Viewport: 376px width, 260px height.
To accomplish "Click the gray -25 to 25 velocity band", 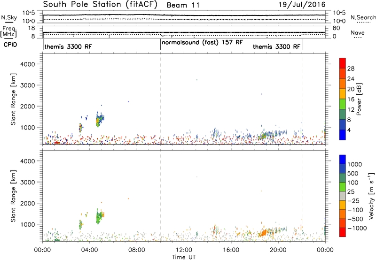I will (343, 196).
